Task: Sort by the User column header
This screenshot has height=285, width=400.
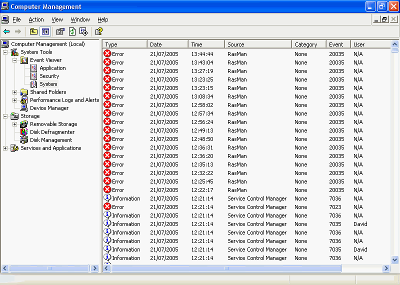Action: (370, 44)
